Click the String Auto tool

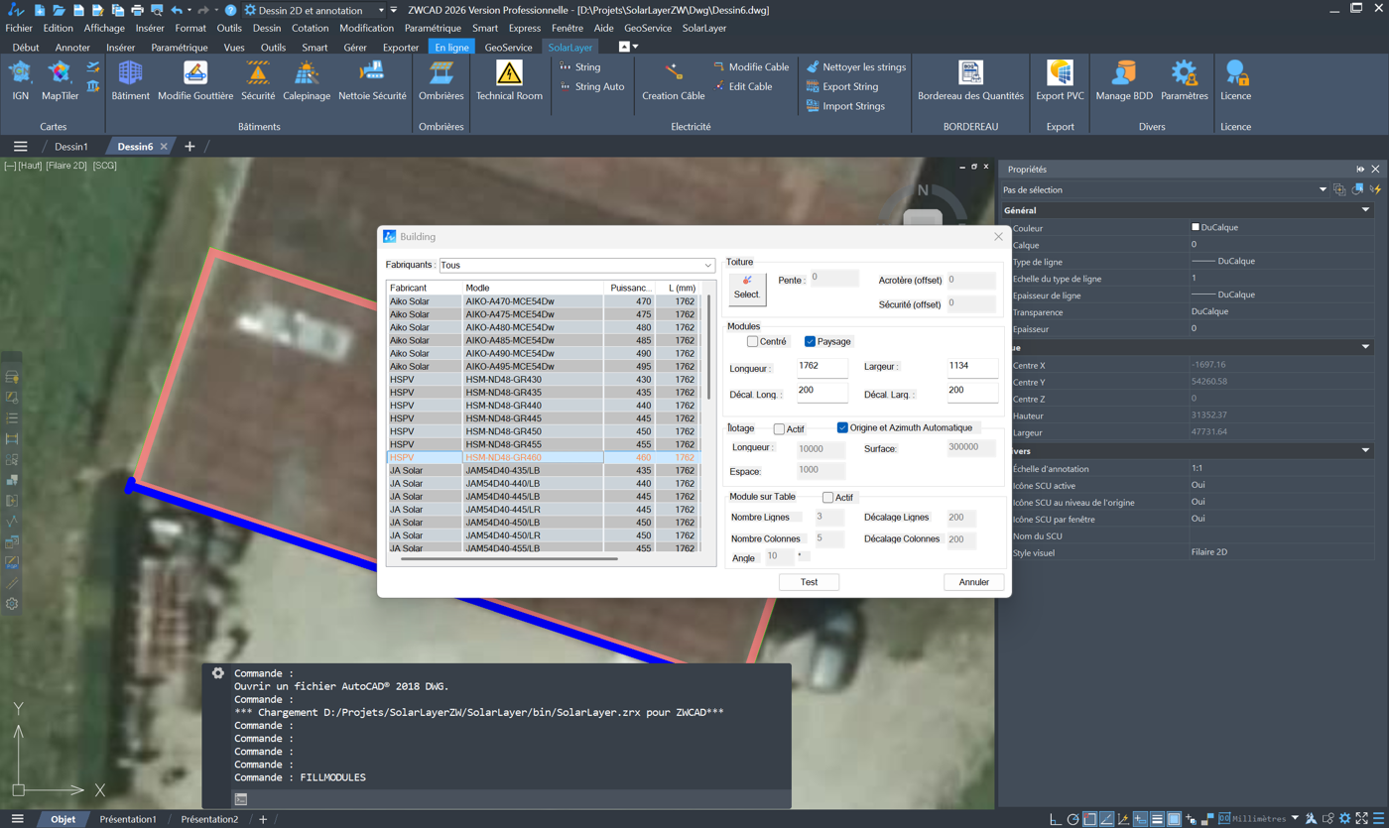(x=592, y=86)
